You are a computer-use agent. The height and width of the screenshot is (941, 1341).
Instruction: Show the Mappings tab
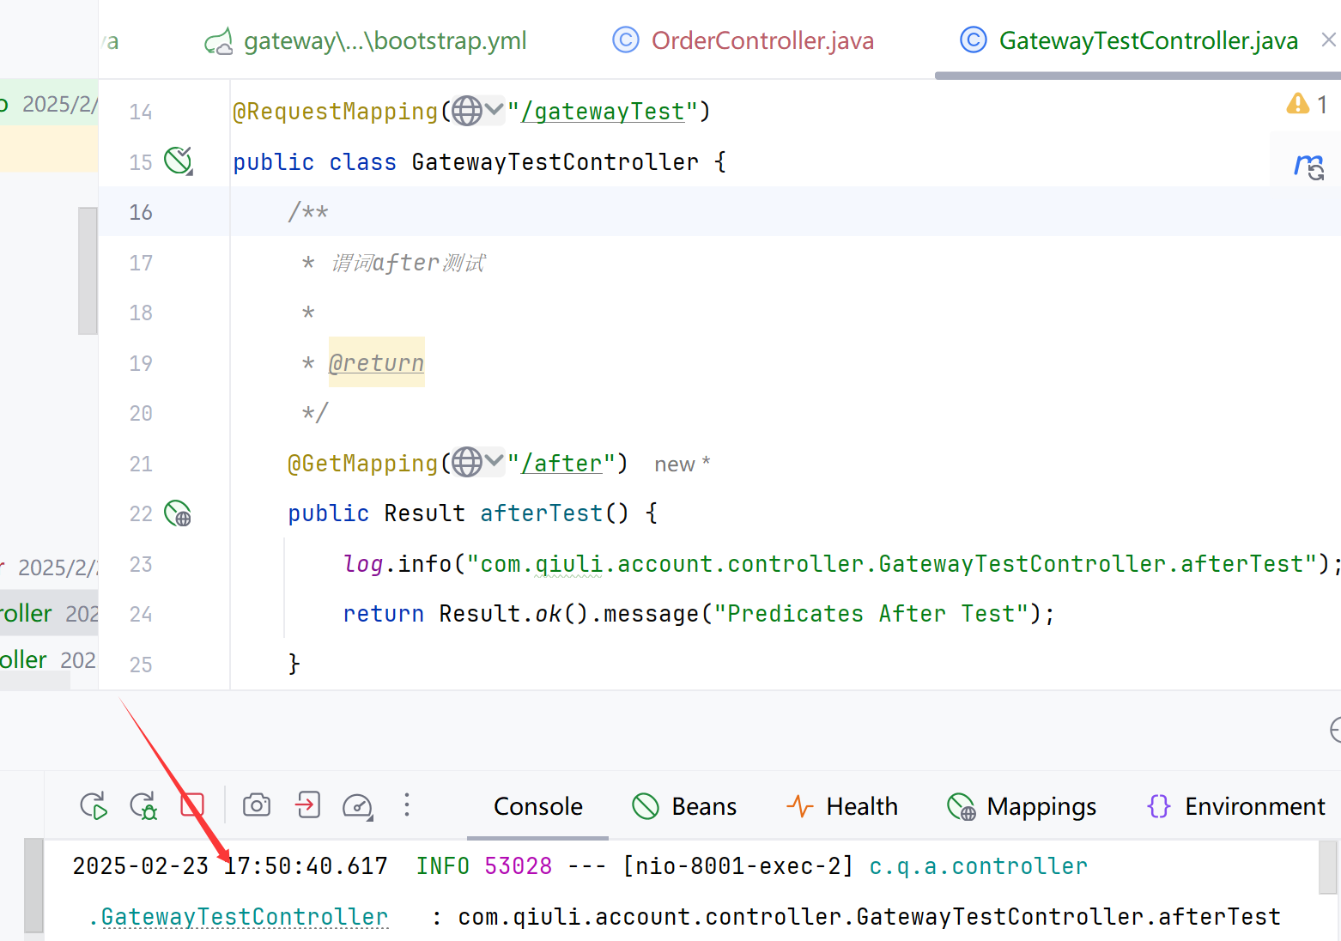coord(1022,807)
